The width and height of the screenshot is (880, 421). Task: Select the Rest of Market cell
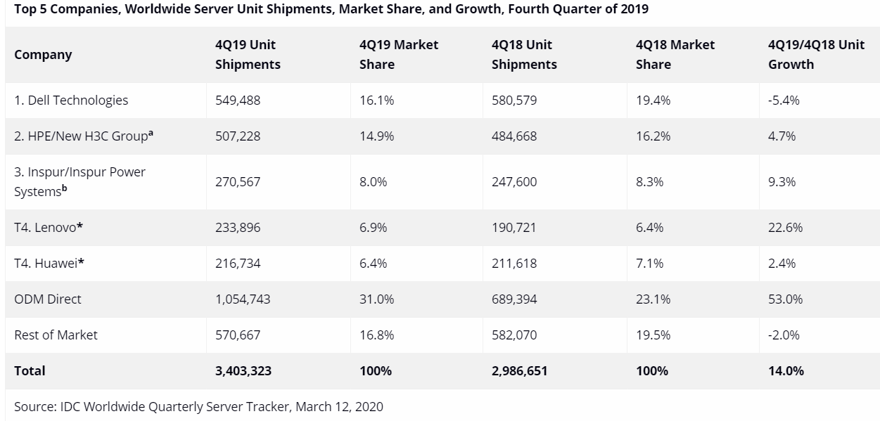[x=56, y=335]
